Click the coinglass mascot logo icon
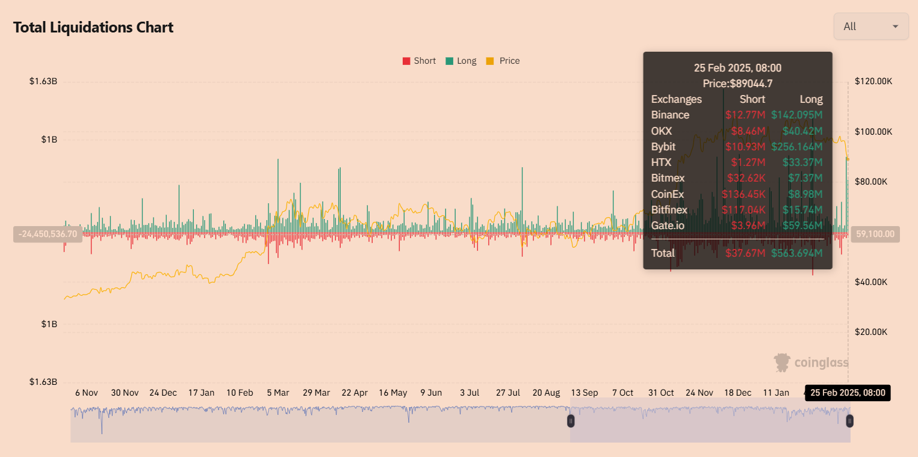The height and width of the screenshot is (457, 918). tap(782, 363)
